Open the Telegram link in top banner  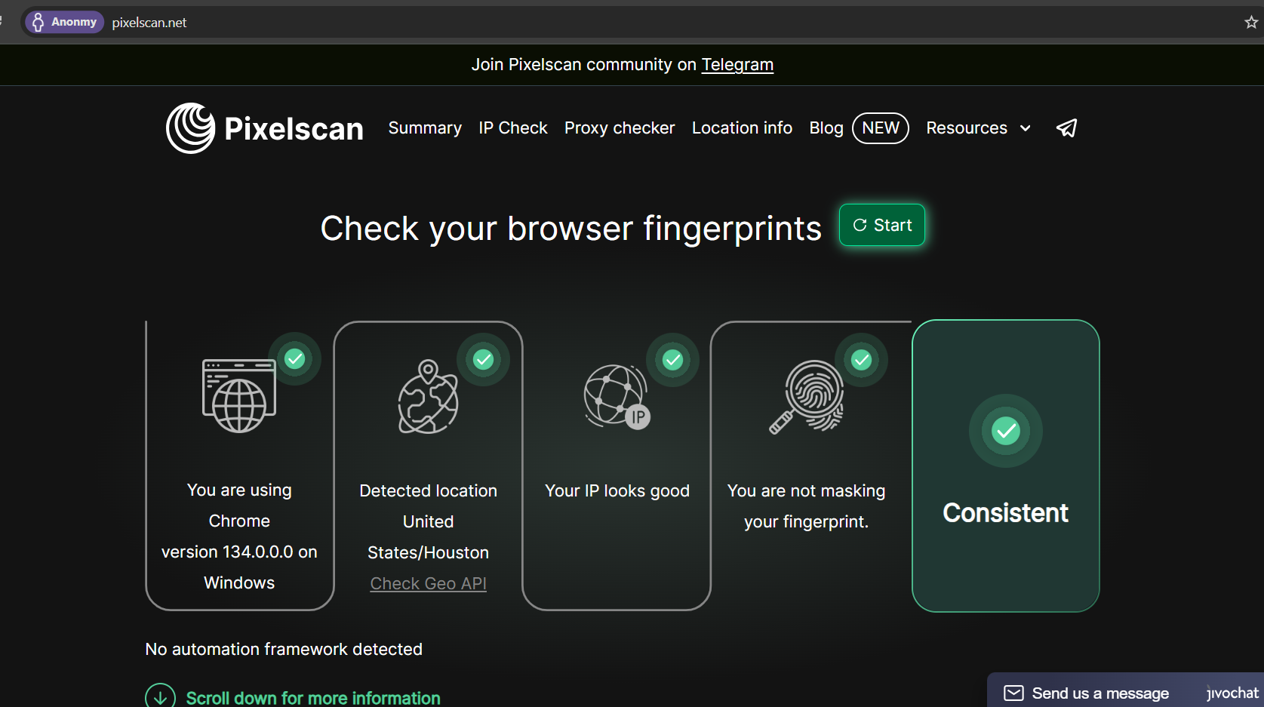point(737,65)
